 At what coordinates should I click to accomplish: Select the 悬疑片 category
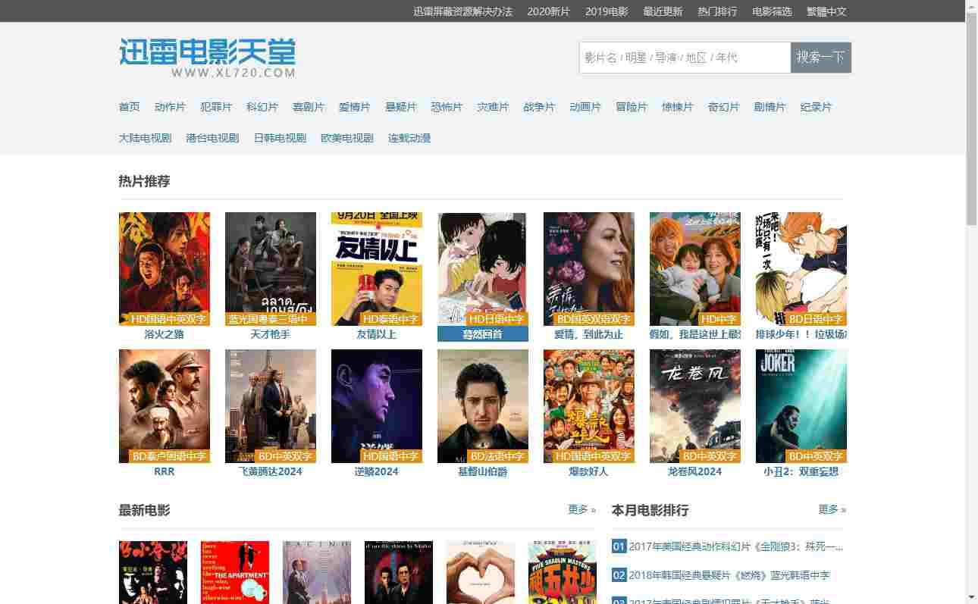[401, 107]
